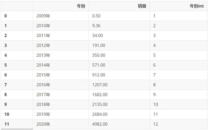Viewport: 208px width, 130px height.
Task: Select 年份int value 12
Action: pyautogui.click(x=156, y=124)
